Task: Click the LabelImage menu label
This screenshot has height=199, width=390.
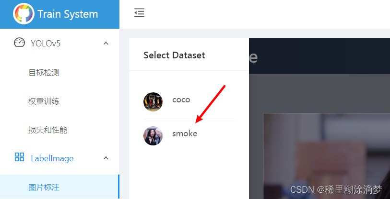Action: pos(52,158)
